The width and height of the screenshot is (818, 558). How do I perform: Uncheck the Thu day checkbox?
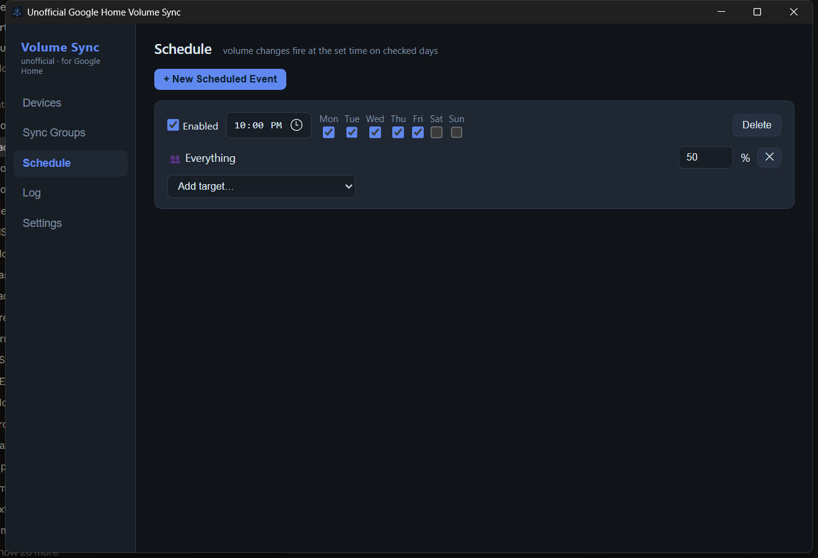[x=398, y=133]
